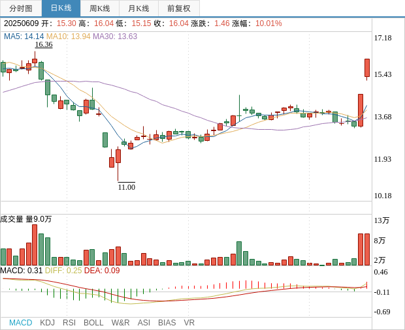The height and width of the screenshot is (330, 405).
Task: Click the 11.93 price axis label
Action: click(x=383, y=159)
